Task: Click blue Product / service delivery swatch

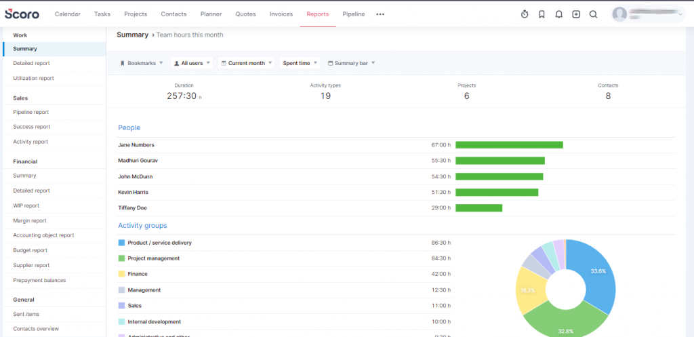Action: (121, 243)
